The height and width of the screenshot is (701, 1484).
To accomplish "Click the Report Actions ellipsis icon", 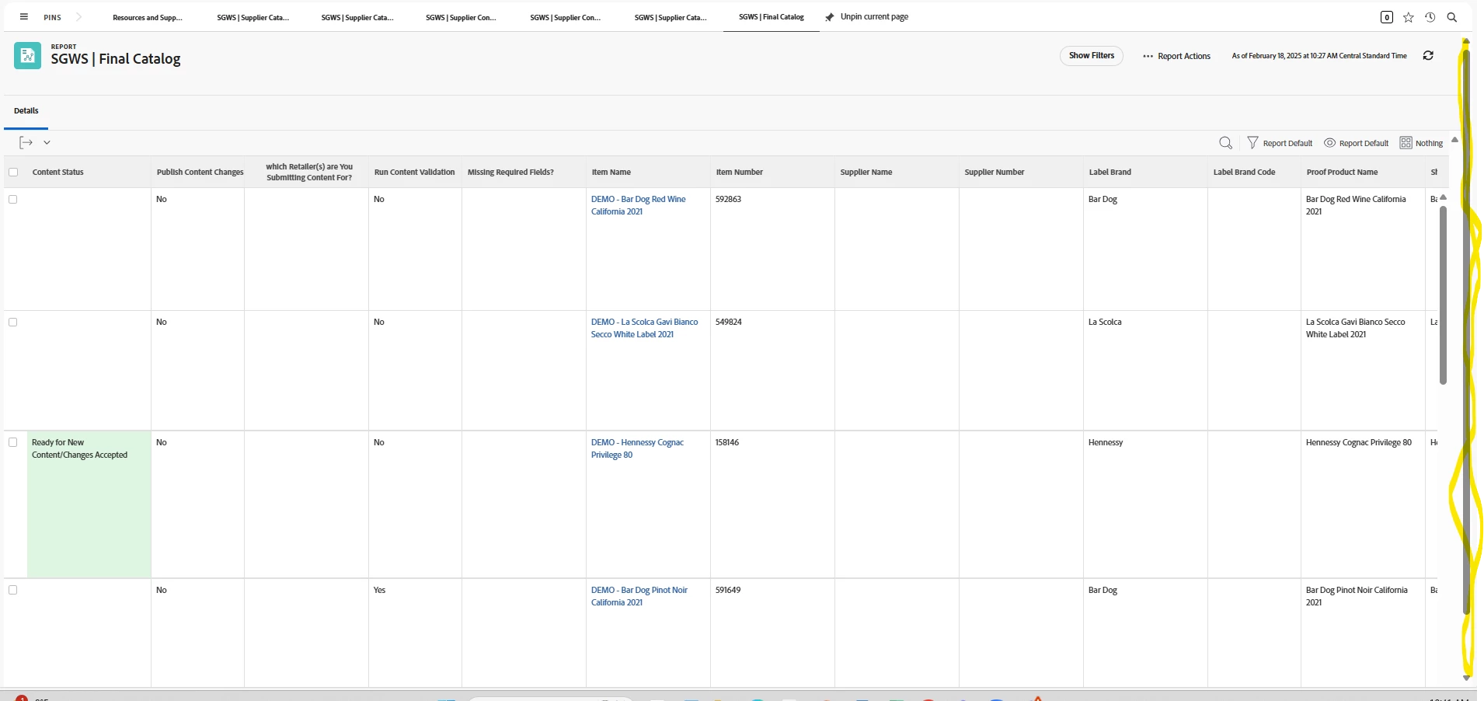I will pyautogui.click(x=1148, y=56).
